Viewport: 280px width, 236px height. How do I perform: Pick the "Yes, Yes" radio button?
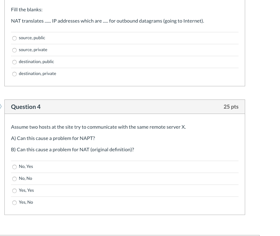click(14, 191)
